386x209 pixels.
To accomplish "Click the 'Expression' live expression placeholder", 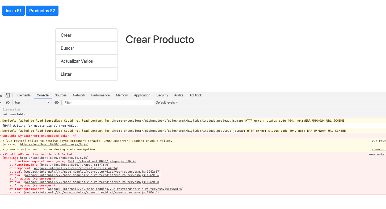I will pyautogui.click(x=11, y=110).
